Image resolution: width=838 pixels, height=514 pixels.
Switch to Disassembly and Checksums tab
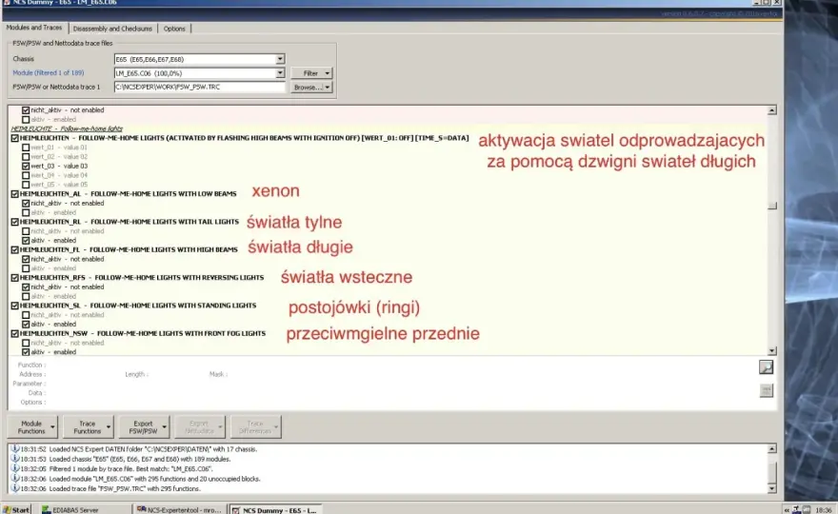pyautogui.click(x=112, y=29)
